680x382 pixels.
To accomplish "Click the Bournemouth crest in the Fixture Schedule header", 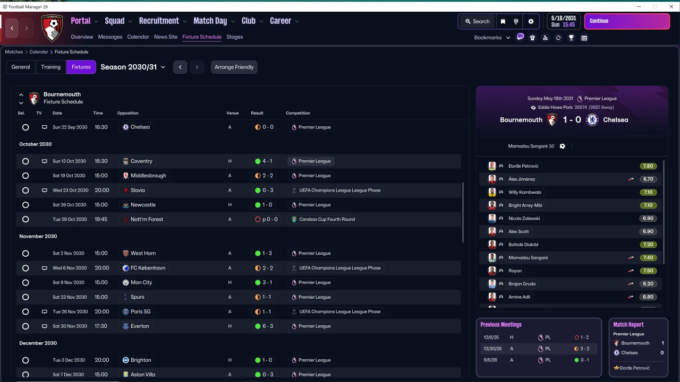I will [34, 98].
